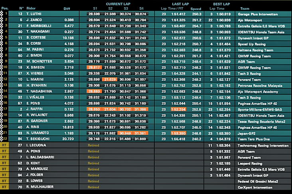Click the yellow RT badge for A. MARQUEZ
The width and height of the screenshot is (292, 194).
pos(4,169)
